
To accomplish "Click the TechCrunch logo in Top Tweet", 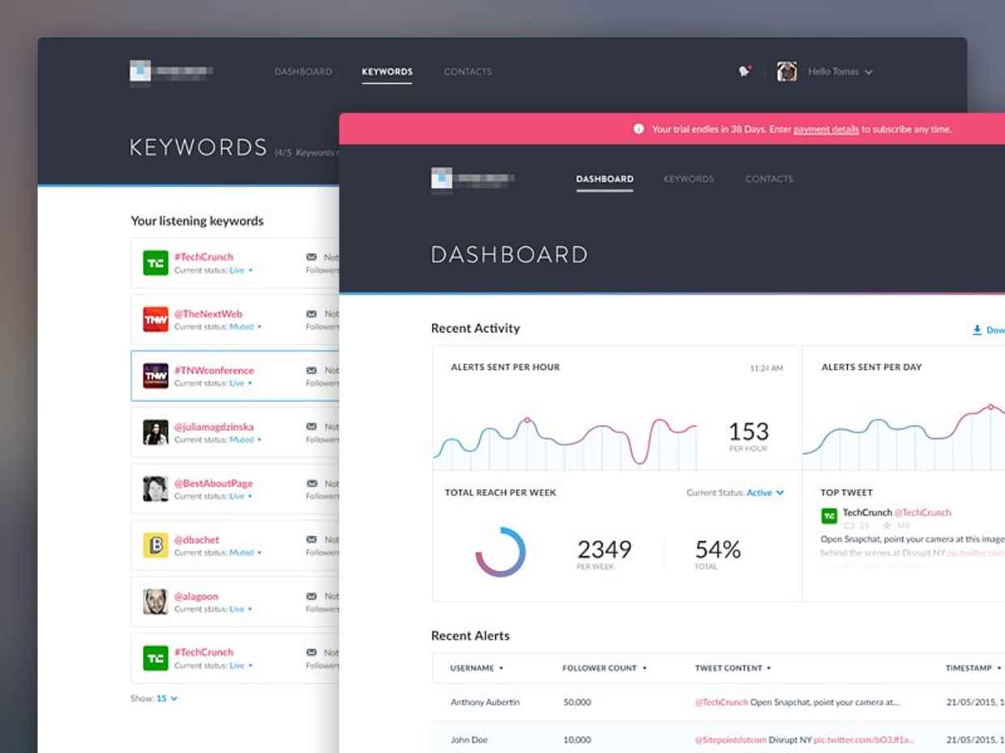I will click(829, 516).
